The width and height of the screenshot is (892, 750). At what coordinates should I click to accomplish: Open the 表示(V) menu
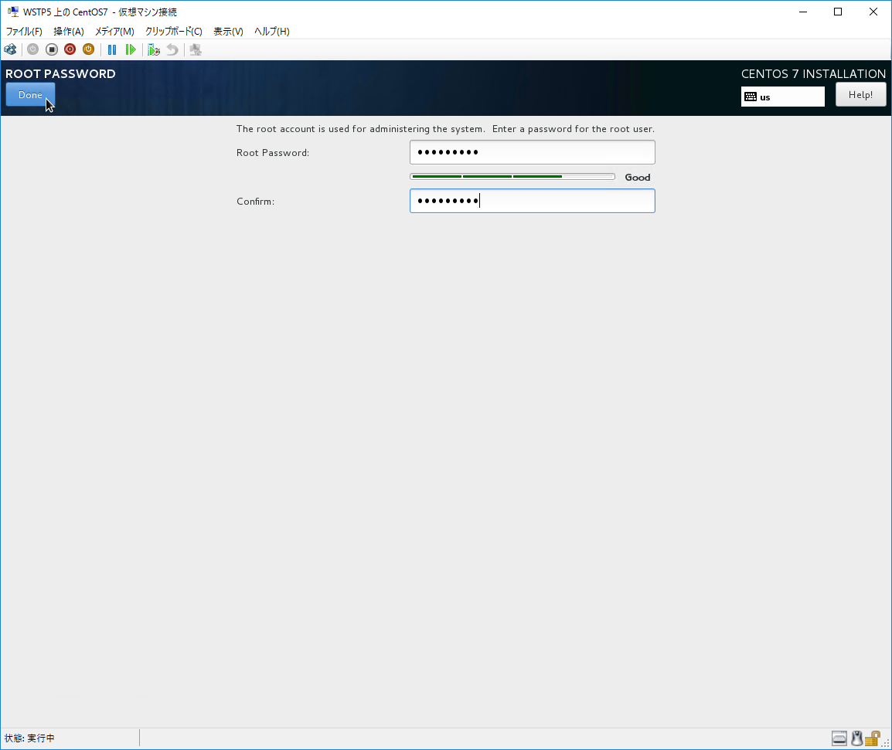(228, 32)
